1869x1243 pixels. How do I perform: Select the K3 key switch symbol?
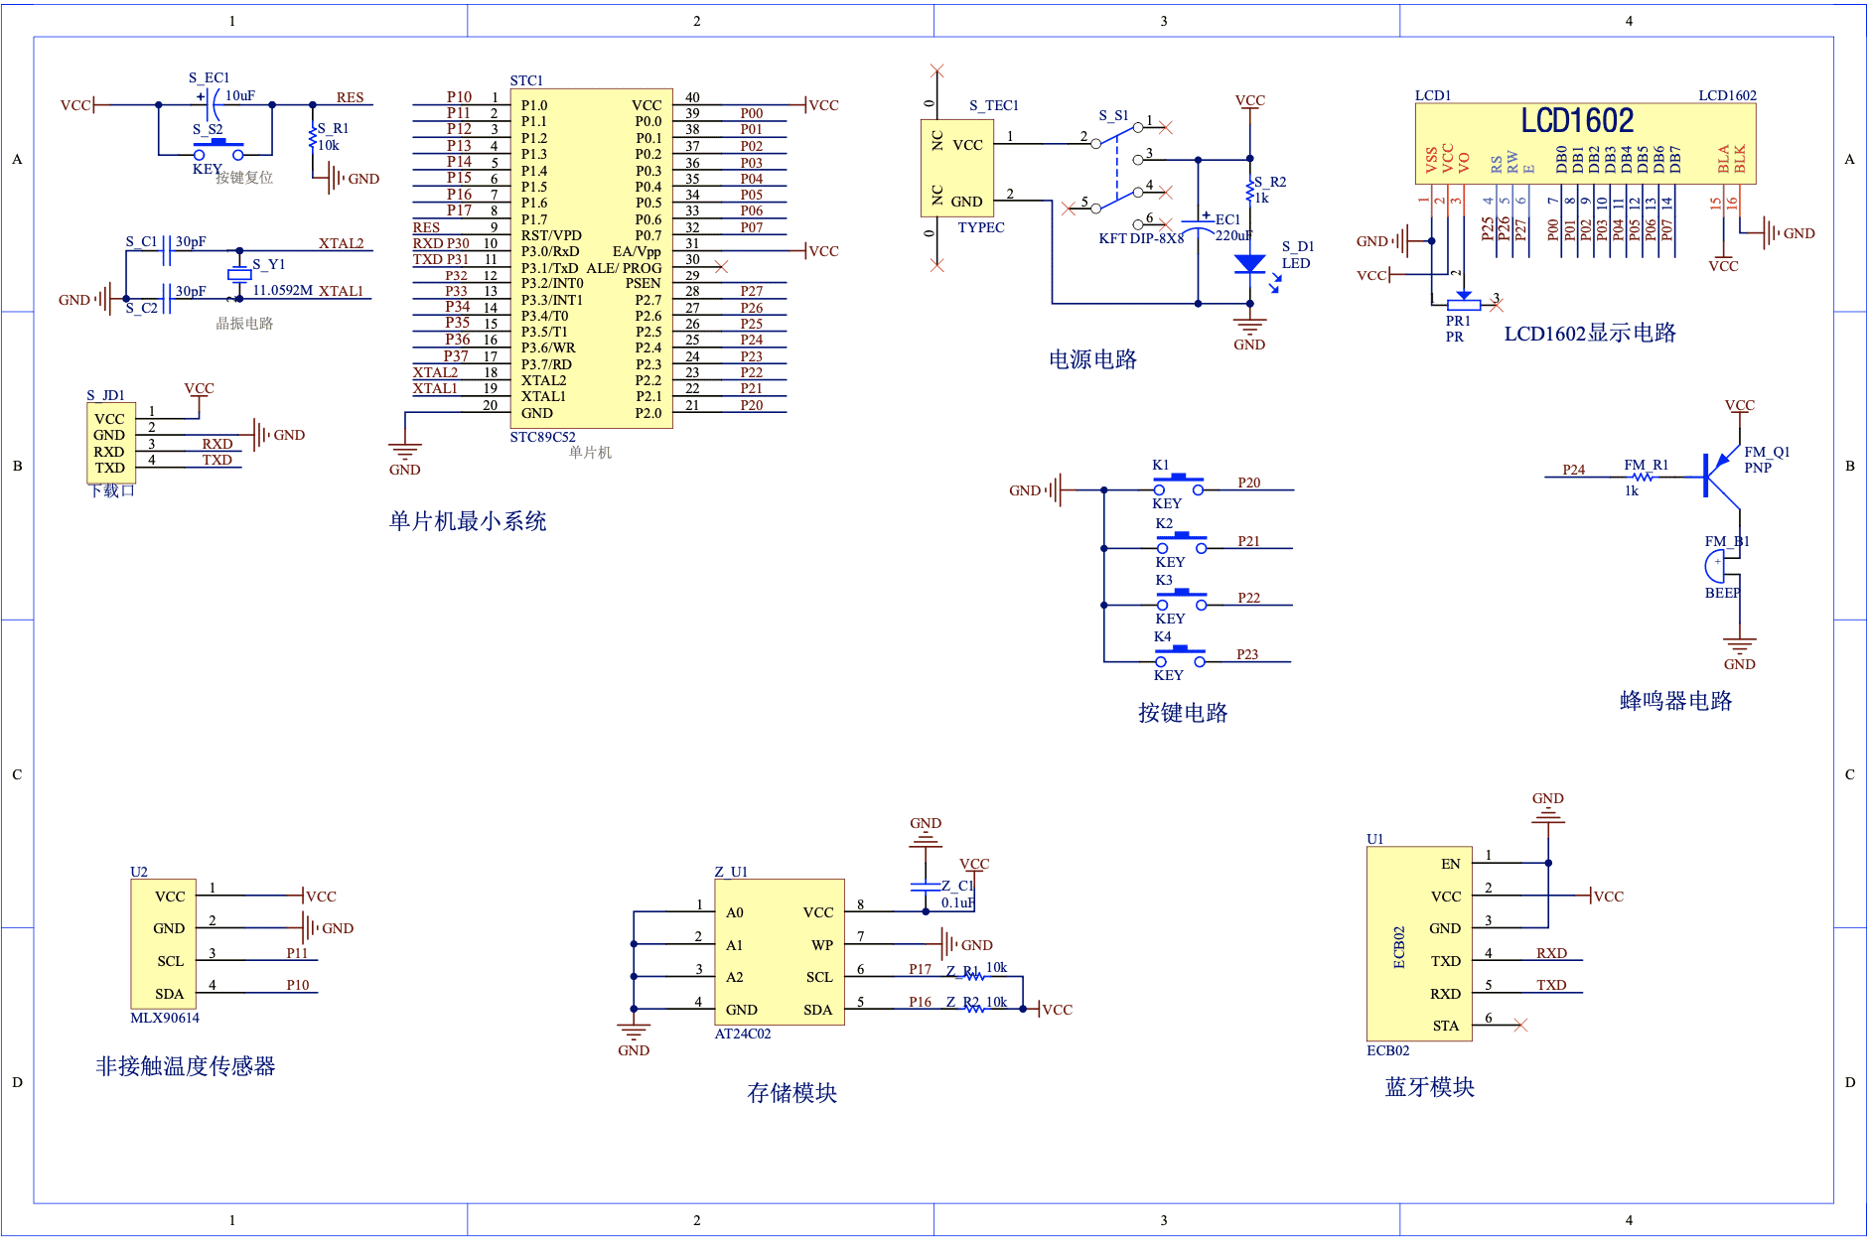[1182, 600]
